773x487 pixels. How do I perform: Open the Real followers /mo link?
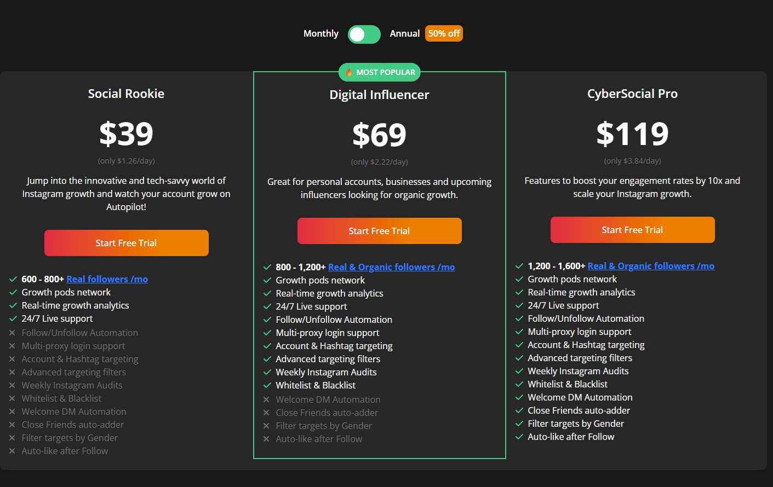click(107, 279)
